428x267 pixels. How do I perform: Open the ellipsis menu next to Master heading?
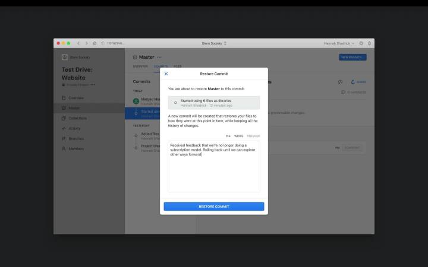[159, 57]
